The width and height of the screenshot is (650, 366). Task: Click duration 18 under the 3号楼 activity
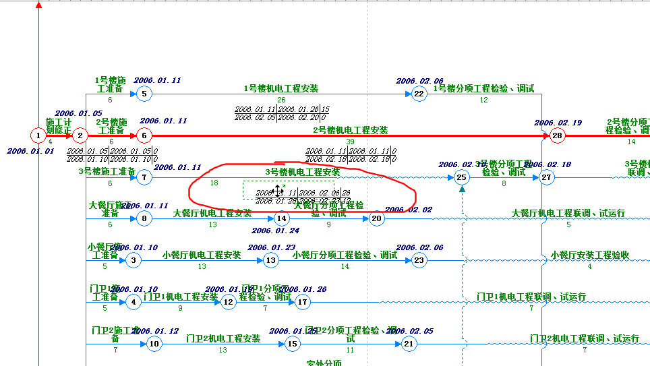tap(214, 183)
